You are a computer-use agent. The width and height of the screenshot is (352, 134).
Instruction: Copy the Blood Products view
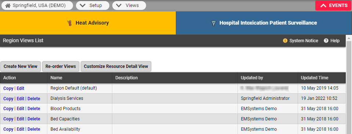(8, 109)
